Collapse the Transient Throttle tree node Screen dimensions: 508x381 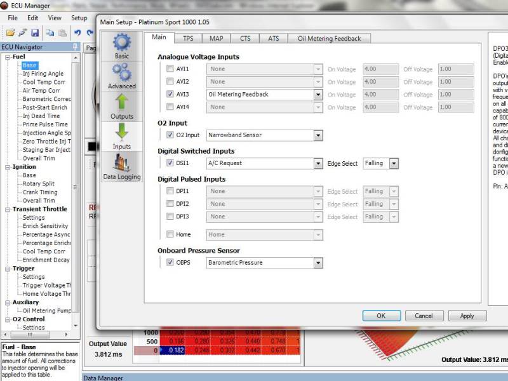(x=8, y=210)
